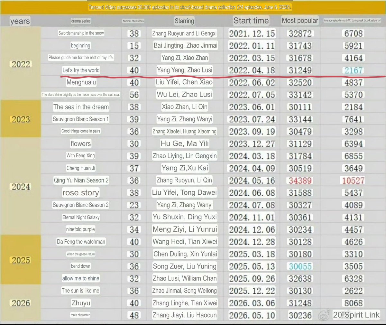Image resolution: width=386 pixels, height=325 pixels.
Task: Click 'Please guide me for the rest of my life.'
Action: point(81,58)
